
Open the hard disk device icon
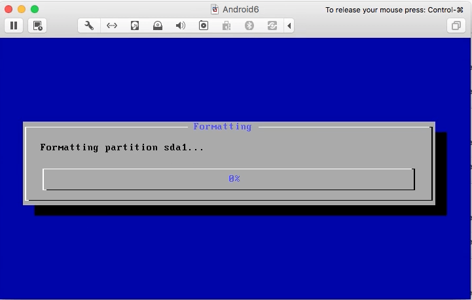(x=135, y=25)
